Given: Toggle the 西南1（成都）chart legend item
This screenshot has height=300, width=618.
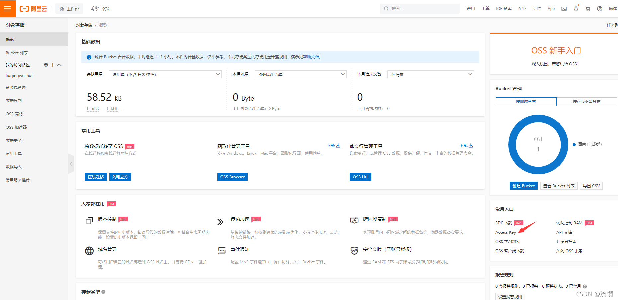Looking at the screenshot, I should click(587, 144).
